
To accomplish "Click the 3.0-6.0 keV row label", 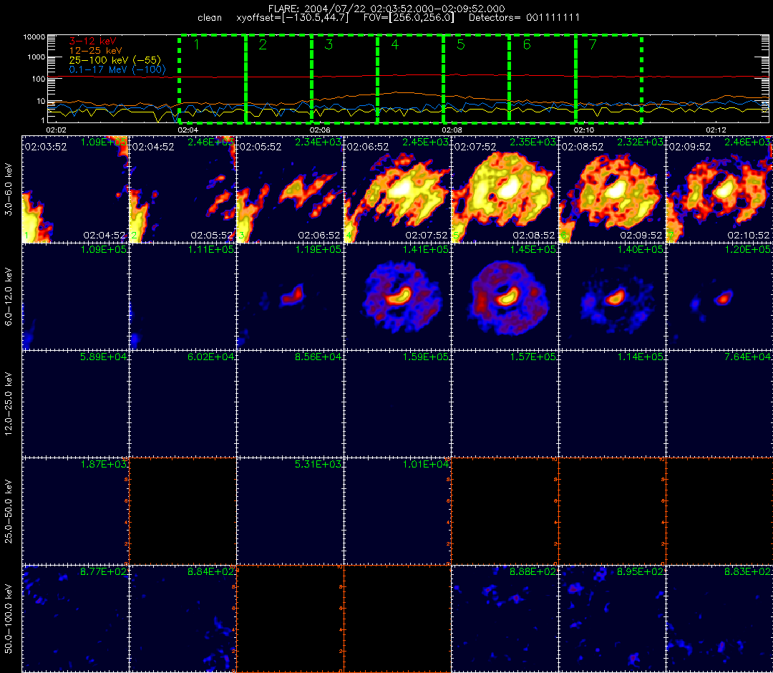I will [9, 189].
